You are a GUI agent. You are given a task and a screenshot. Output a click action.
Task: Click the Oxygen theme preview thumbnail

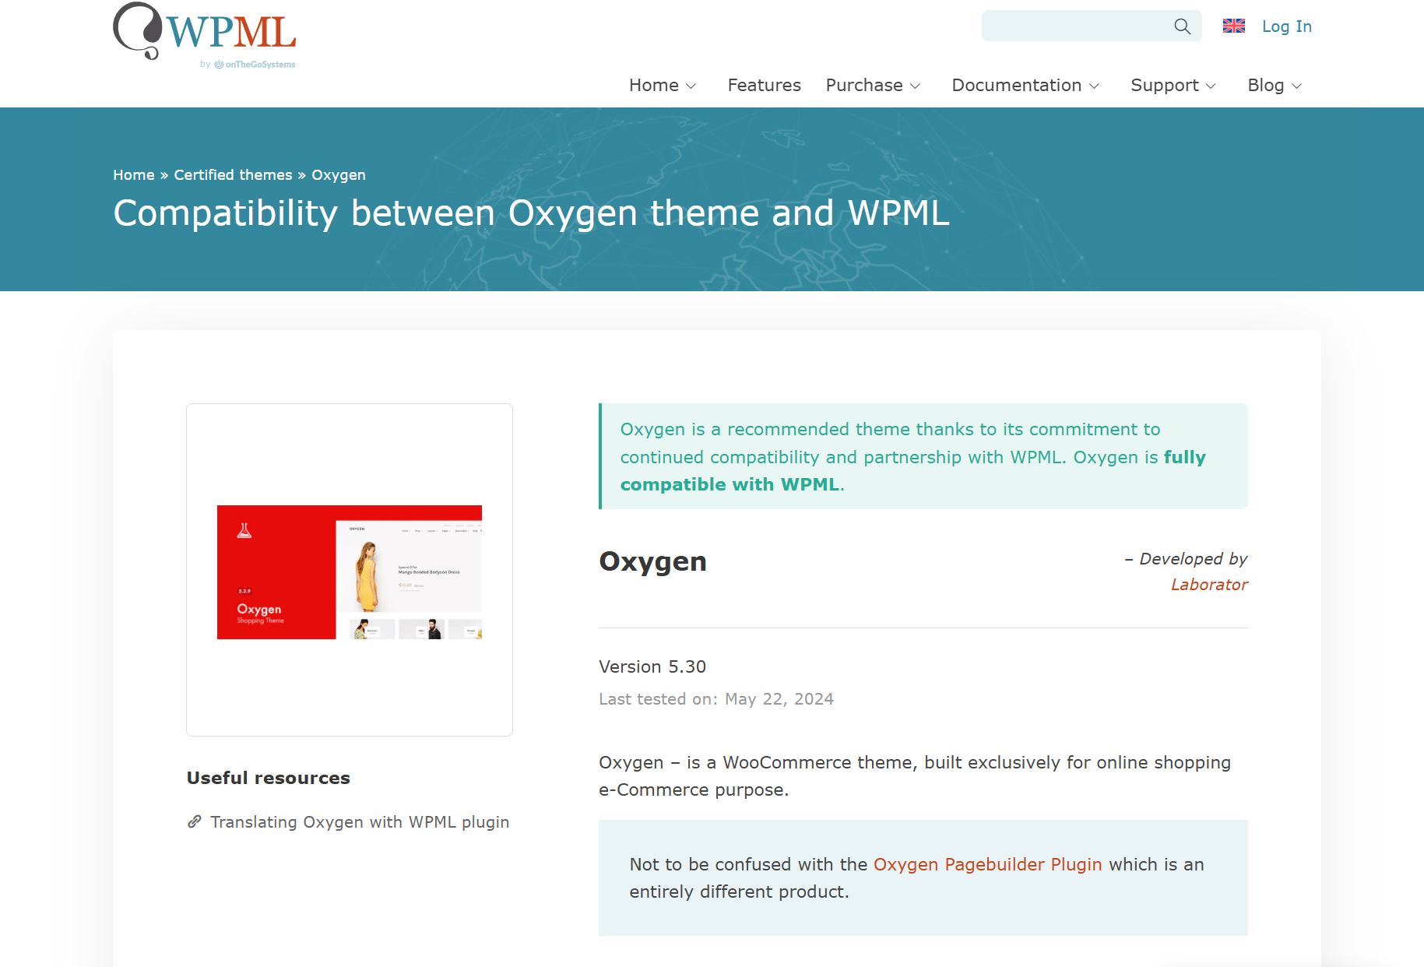[x=349, y=572]
